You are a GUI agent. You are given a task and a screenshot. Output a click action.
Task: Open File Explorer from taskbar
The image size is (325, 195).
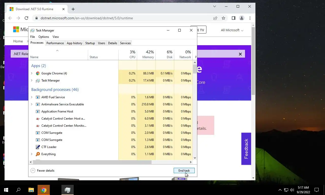(31, 190)
